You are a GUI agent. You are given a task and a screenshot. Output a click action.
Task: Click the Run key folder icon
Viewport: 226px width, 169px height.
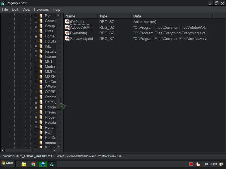coord(41,132)
